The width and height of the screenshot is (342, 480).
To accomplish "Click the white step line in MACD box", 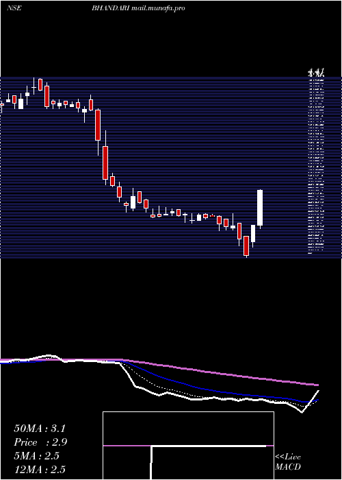I will pos(209,446).
